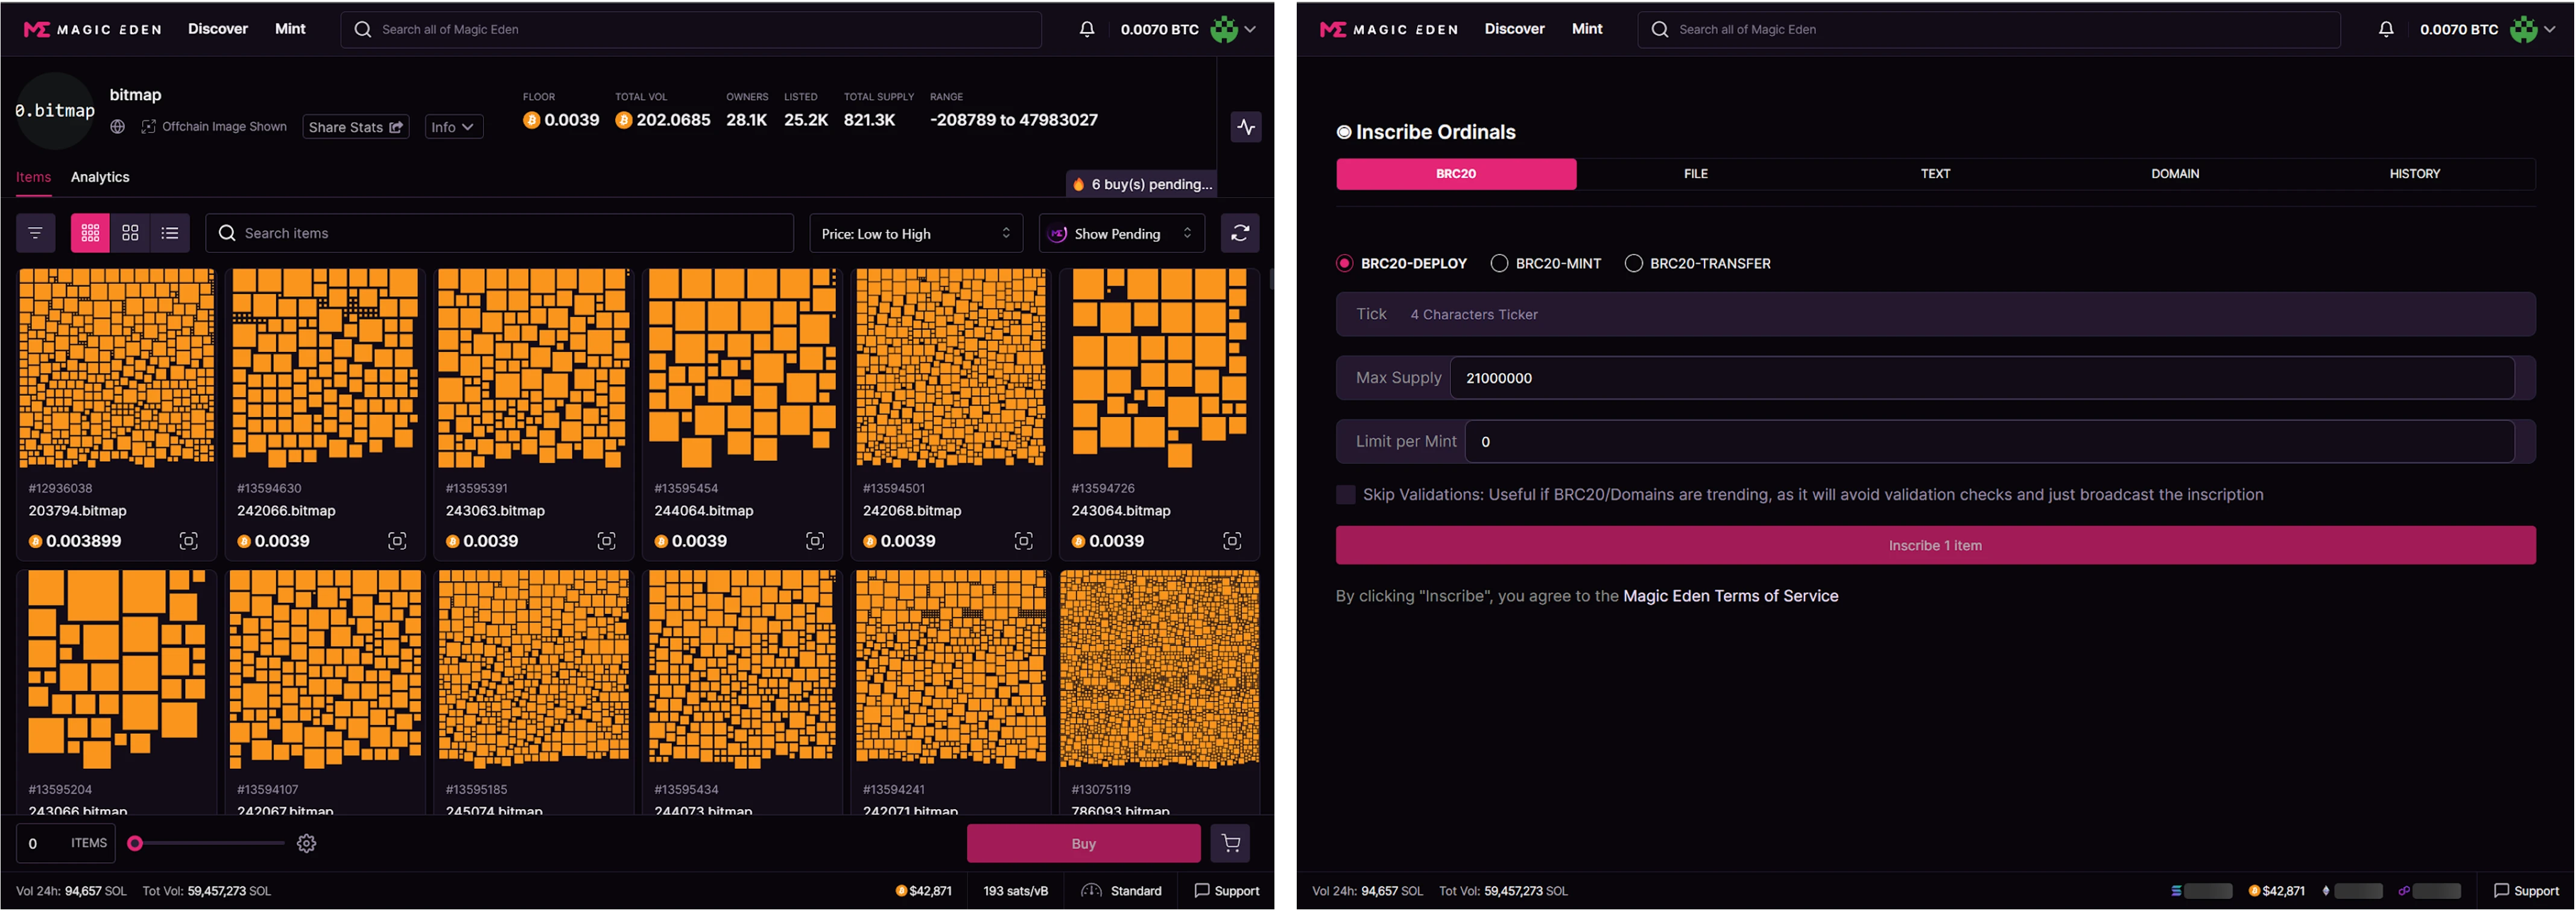Open the shopping cart icon
The height and width of the screenshot is (911, 2576).
point(1230,843)
